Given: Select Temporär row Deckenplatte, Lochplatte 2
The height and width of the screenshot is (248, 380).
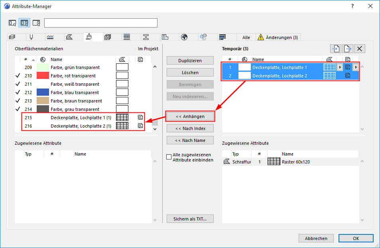Looking at the screenshot, I should coord(290,76).
